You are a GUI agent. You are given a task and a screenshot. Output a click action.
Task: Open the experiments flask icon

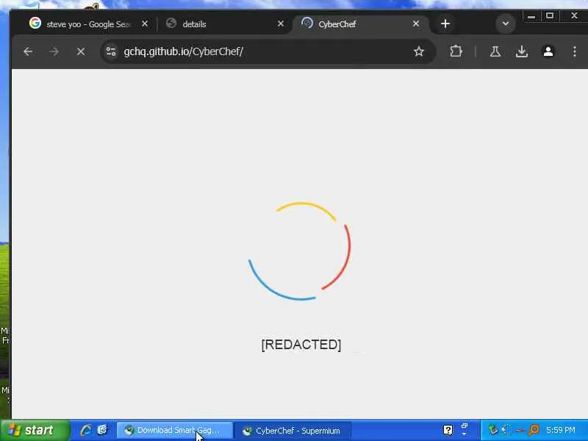pos(495,51)
